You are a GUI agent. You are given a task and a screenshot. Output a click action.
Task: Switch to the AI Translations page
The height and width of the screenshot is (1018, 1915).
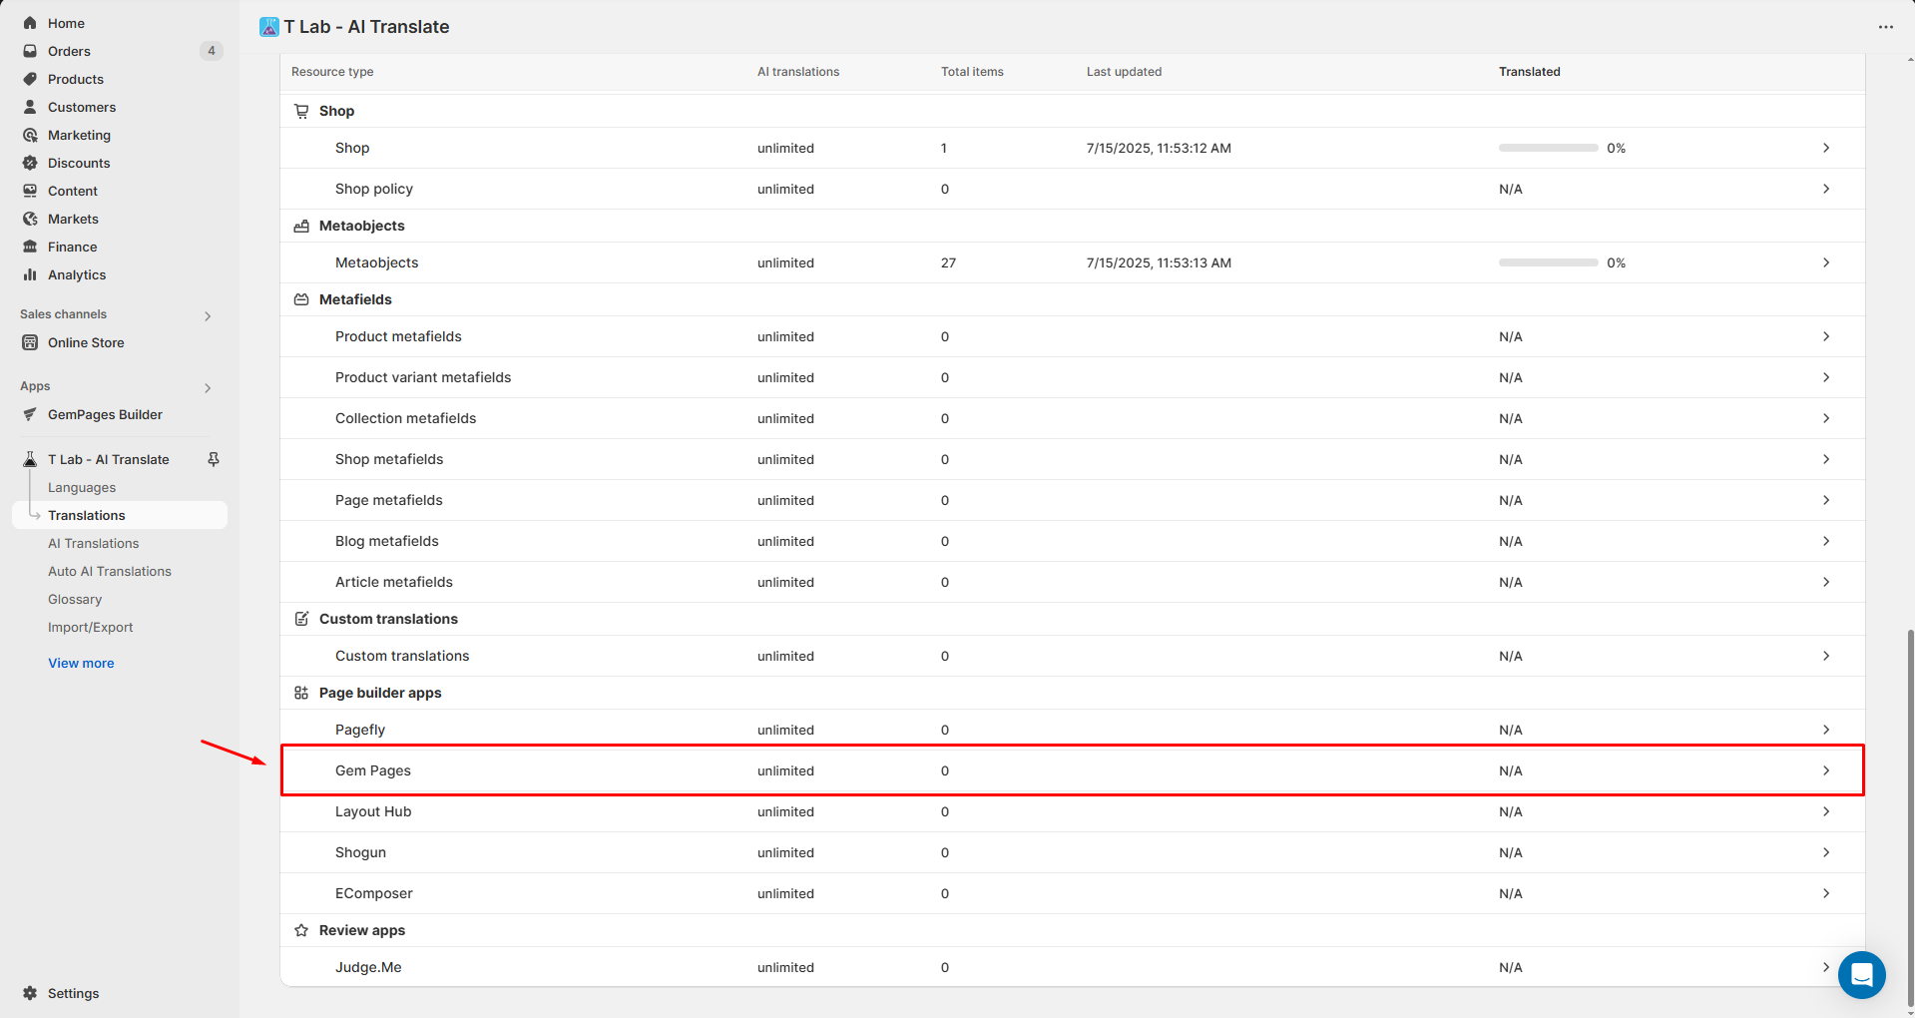94,543
